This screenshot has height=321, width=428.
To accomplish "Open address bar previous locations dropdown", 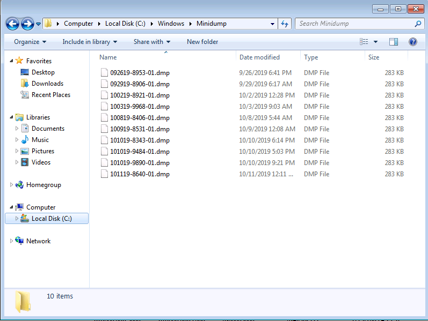I will 272,24.
